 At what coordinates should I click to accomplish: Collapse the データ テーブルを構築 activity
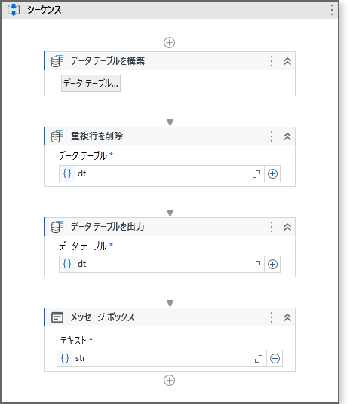click(x=287, y=61)
